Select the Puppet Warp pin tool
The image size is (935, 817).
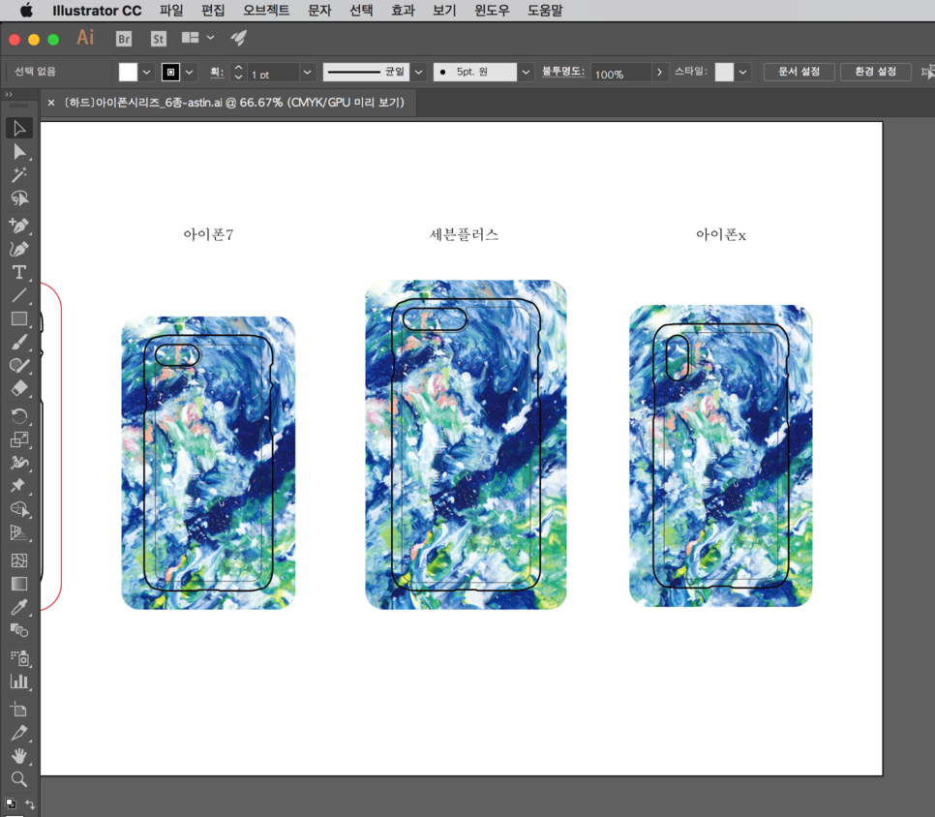click(x=19, y=485)
